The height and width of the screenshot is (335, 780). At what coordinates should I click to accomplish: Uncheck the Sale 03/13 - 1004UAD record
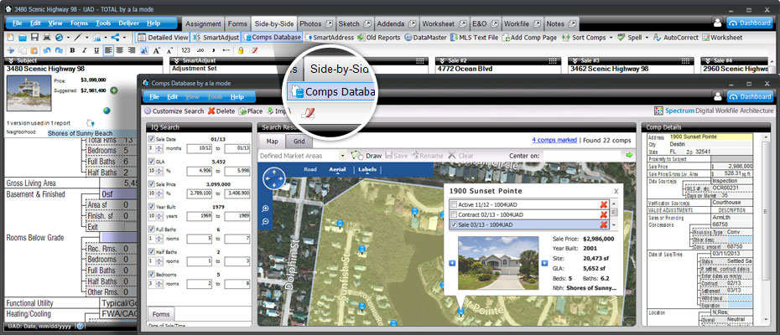pos(453,224)
